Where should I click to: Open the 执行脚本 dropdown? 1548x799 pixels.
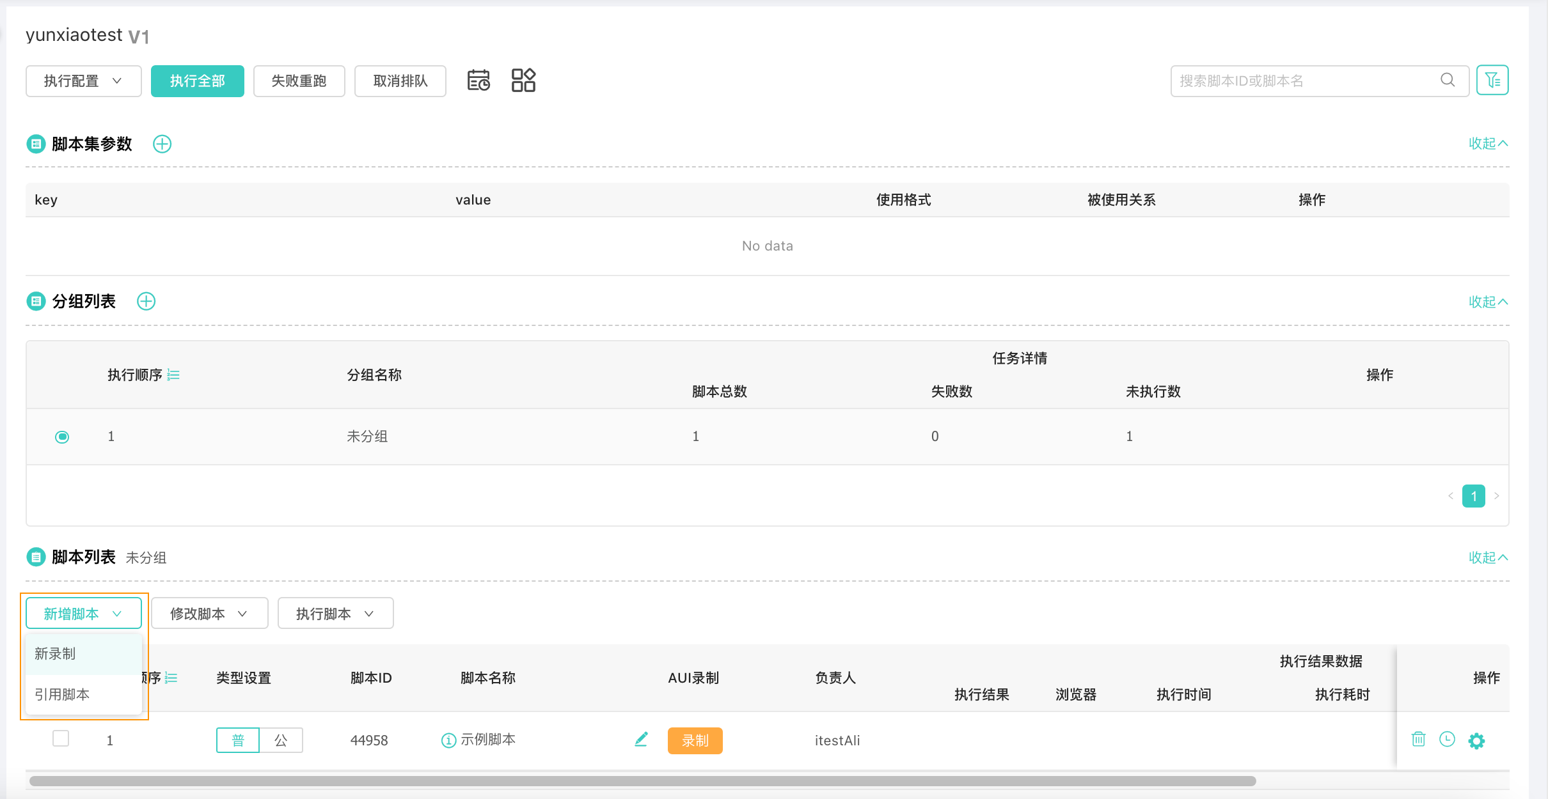[336, 614]
